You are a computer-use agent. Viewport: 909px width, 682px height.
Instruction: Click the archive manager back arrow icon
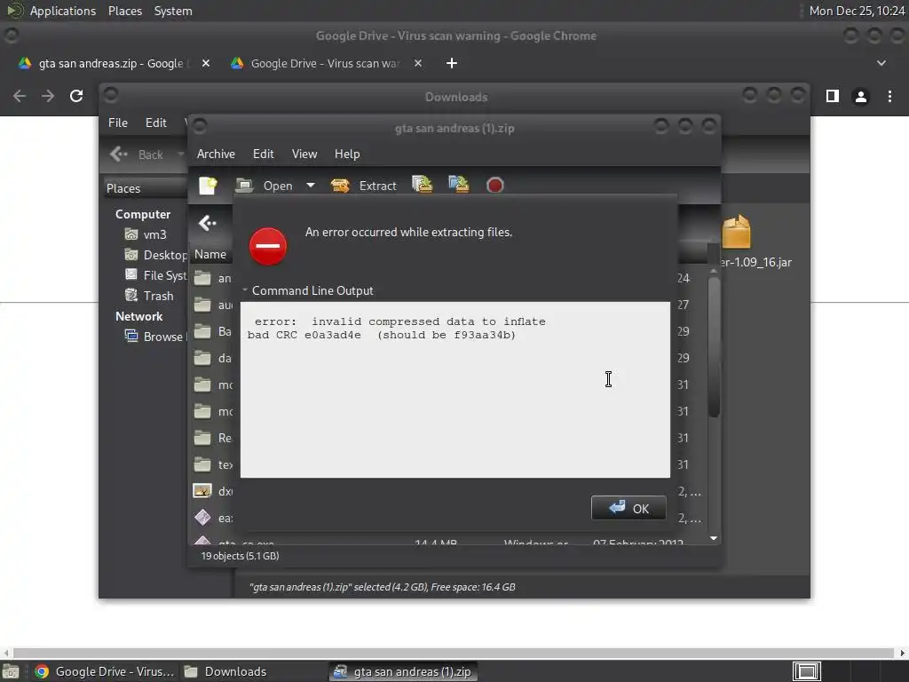pos(208,223)
